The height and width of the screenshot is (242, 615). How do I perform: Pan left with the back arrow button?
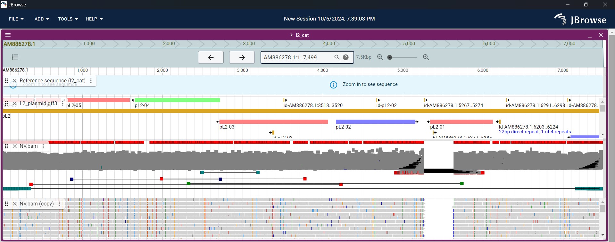211,57
